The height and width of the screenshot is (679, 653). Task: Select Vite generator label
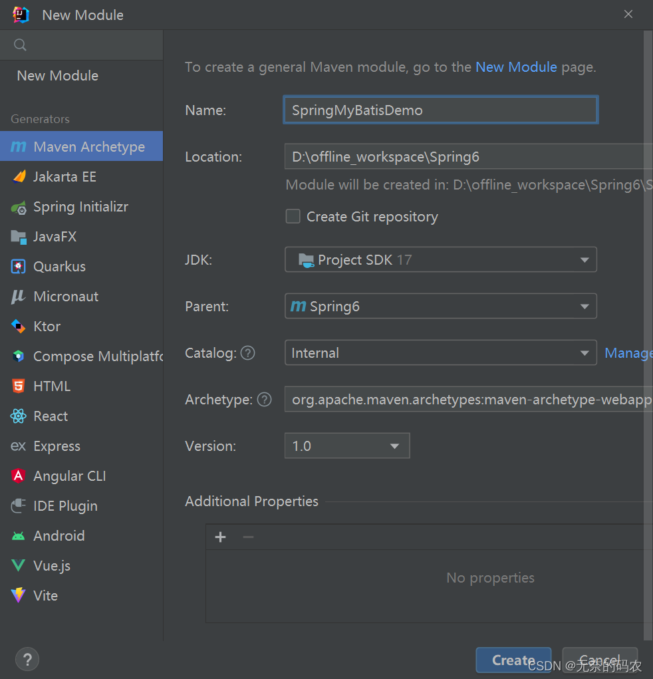(x=45, y=595)
